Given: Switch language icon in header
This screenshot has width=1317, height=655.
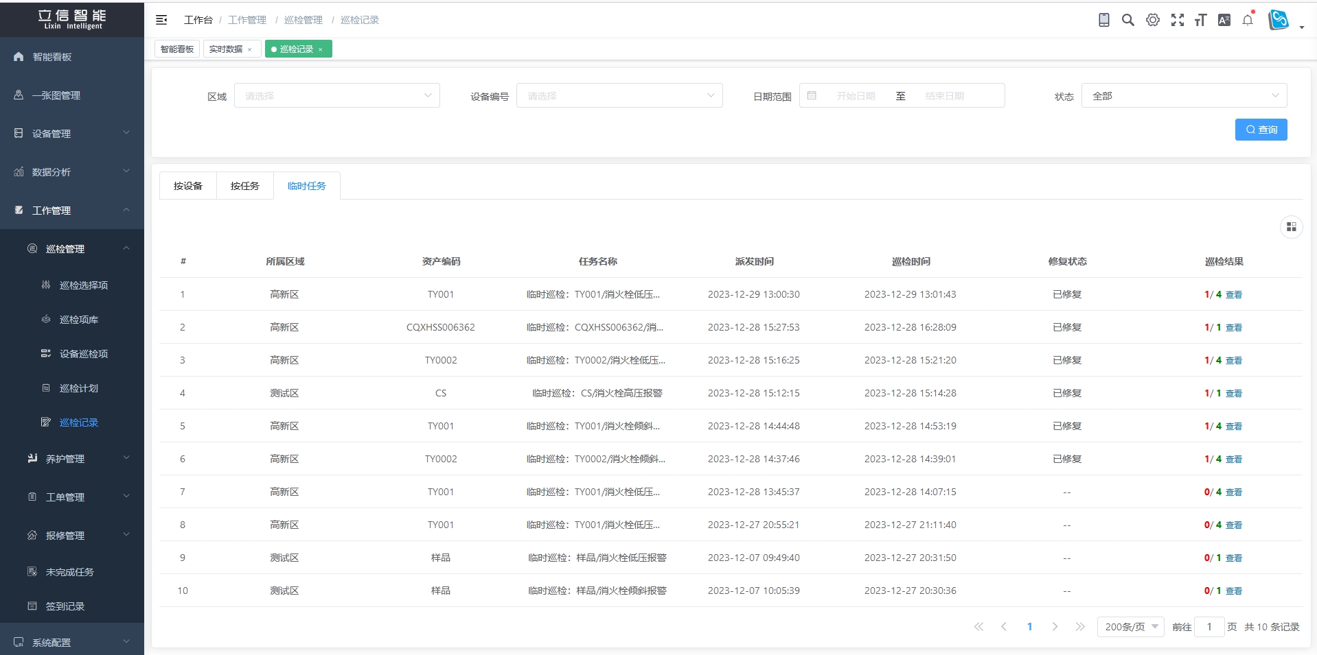Looking at the screenshot, I should 1224,20.
